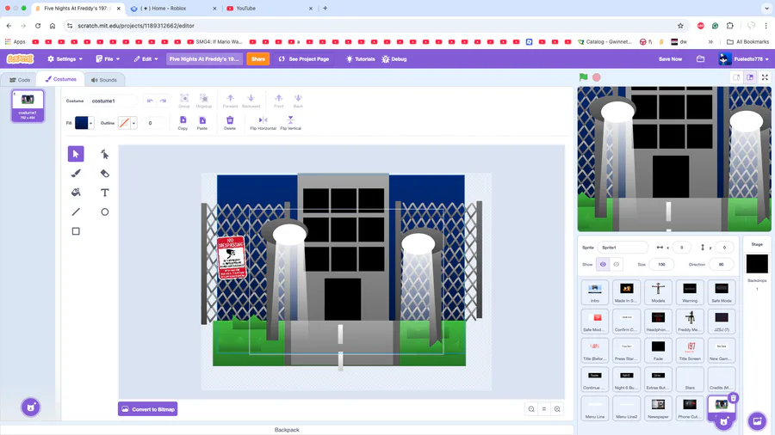Open the Choose a Sprite button
This screenshot has width=775, height=435.
click(x=723, y=421)
